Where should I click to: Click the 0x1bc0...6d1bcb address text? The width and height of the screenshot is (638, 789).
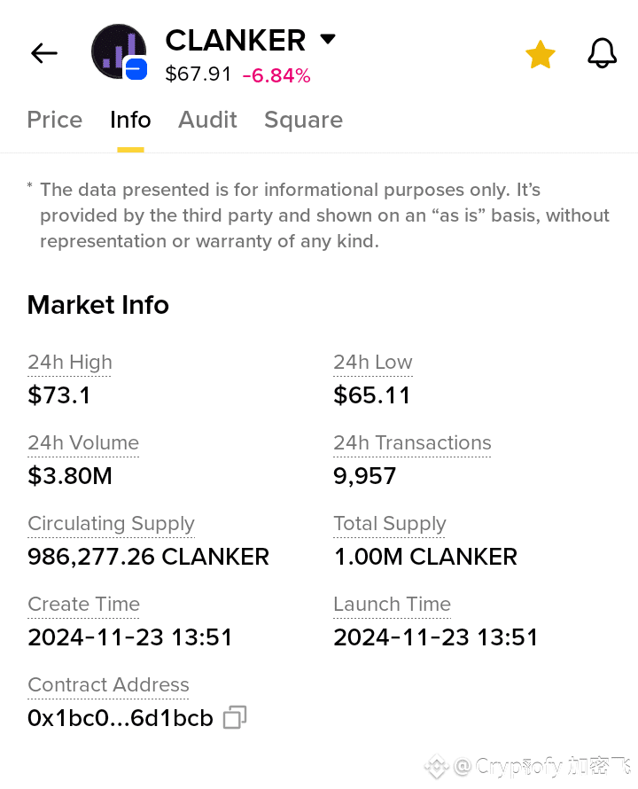coord(121,718)
